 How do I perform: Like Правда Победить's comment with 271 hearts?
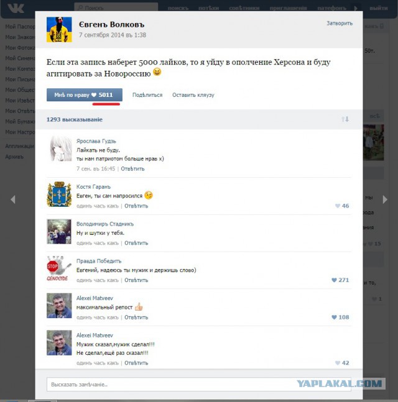point(340,280)
